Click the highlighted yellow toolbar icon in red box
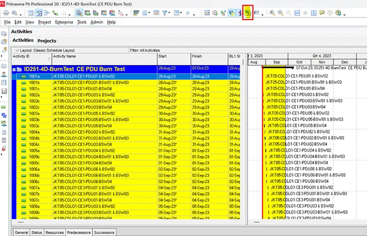This screenshot has width=367, height=236. tap(248, 13)
